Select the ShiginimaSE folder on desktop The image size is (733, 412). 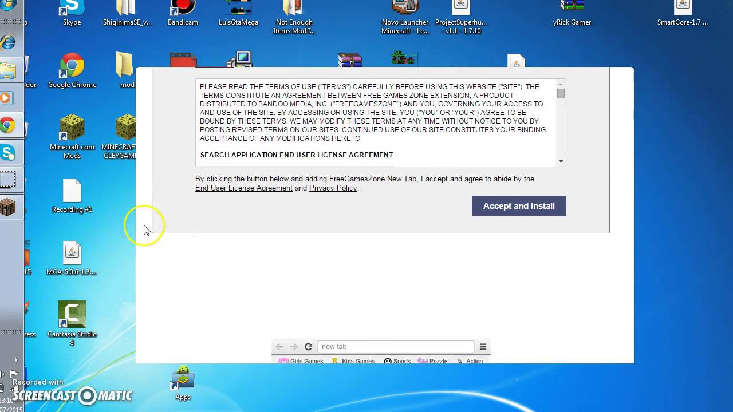[127, 14]
